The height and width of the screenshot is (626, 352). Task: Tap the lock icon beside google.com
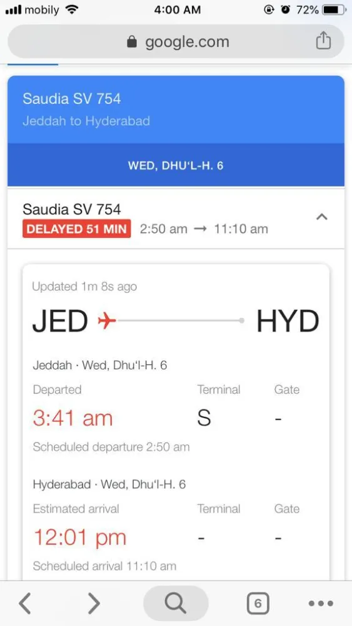131,41
